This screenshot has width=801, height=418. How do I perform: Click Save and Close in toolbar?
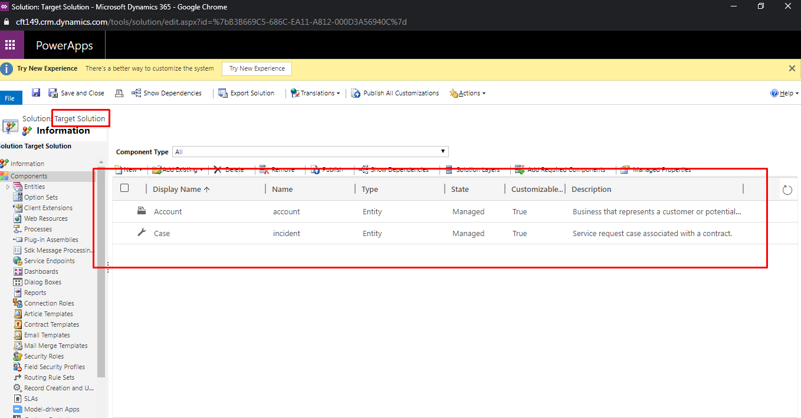coord(77,93)
